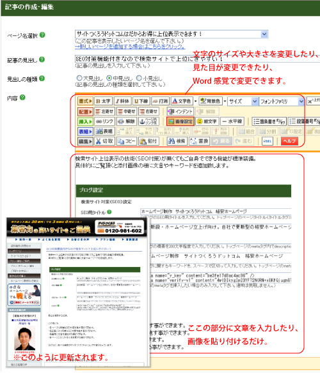The image size is (320, 373).
Task: Open help icon beside SEO用タイトル
Action: [109, 211]
